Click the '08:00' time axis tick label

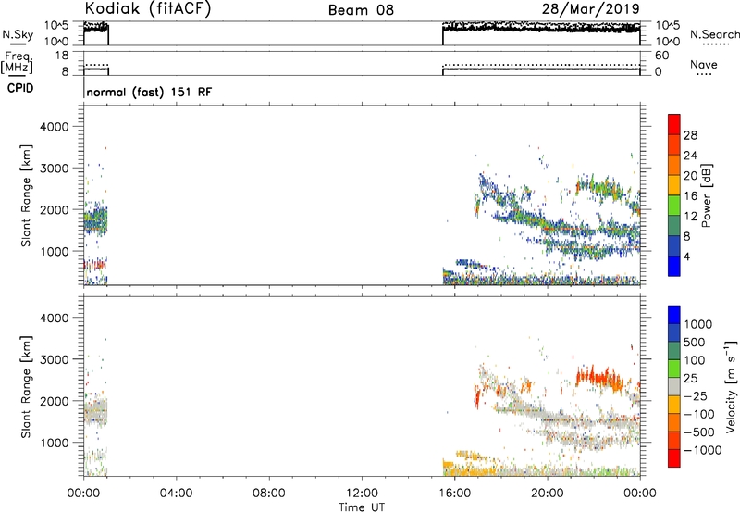pos(269,494)
